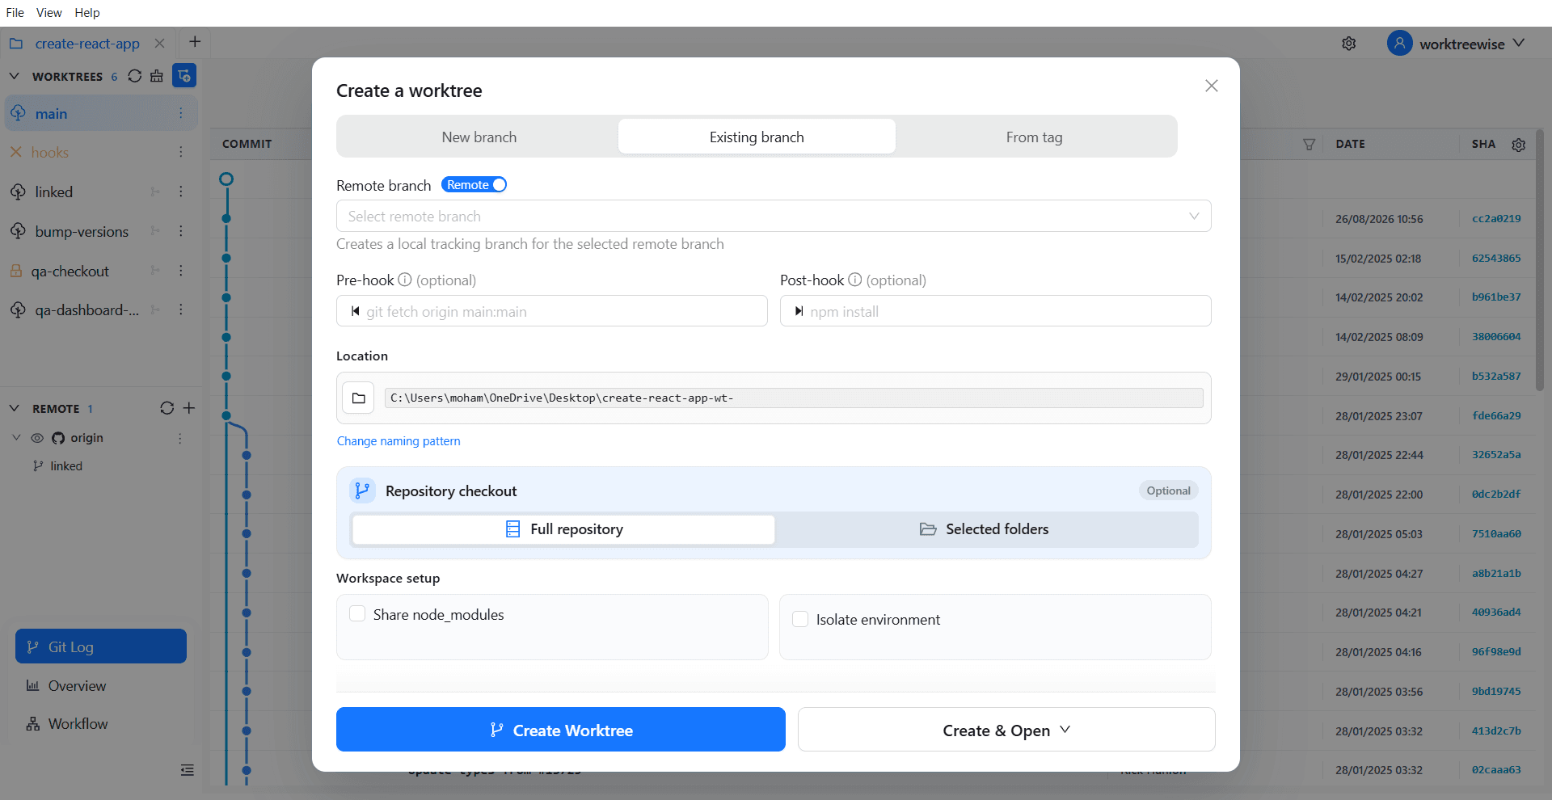
Task: Click the Change naming pattern link
Action: [399, 441]
